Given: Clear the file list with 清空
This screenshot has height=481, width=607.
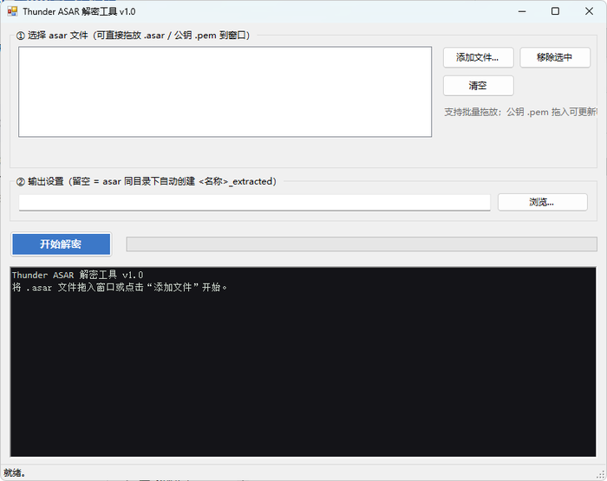Looking at the screenshot, I should coord(478,86).
